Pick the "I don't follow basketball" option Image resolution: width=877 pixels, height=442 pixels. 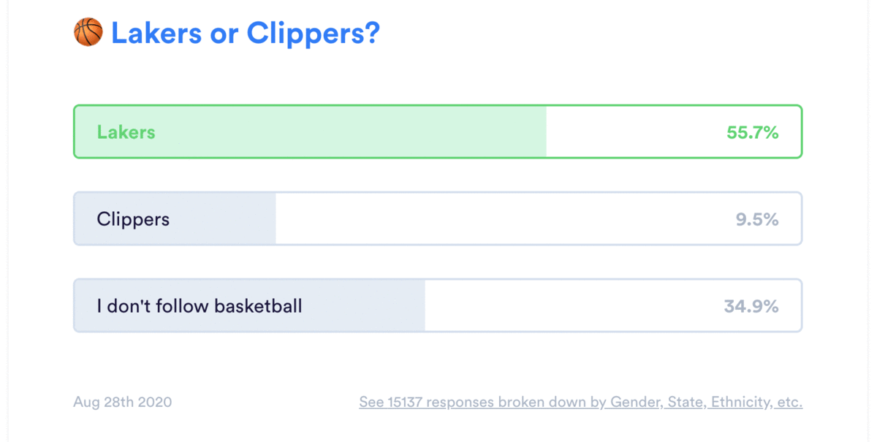coord(437,306)
